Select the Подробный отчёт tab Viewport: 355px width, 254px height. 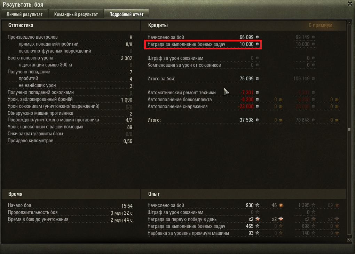coord(126,14)
